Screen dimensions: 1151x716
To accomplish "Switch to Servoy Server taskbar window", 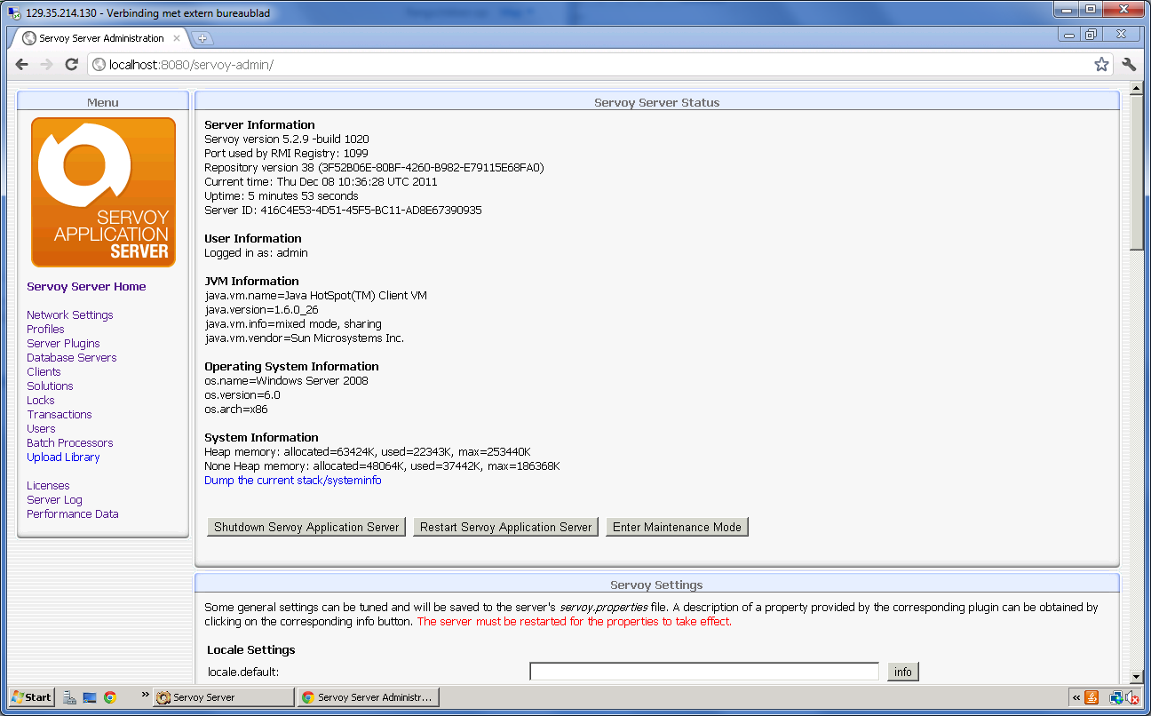I will click(223, 697).
